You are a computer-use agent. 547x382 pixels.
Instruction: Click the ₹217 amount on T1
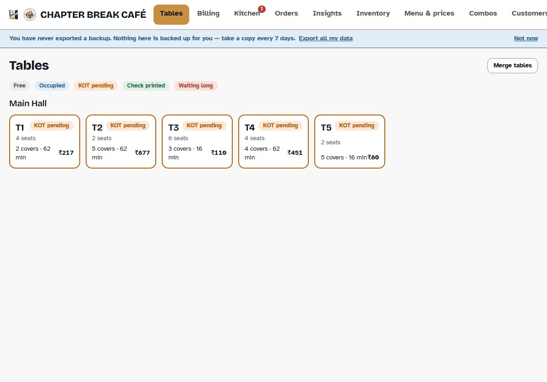pos(66,153)
